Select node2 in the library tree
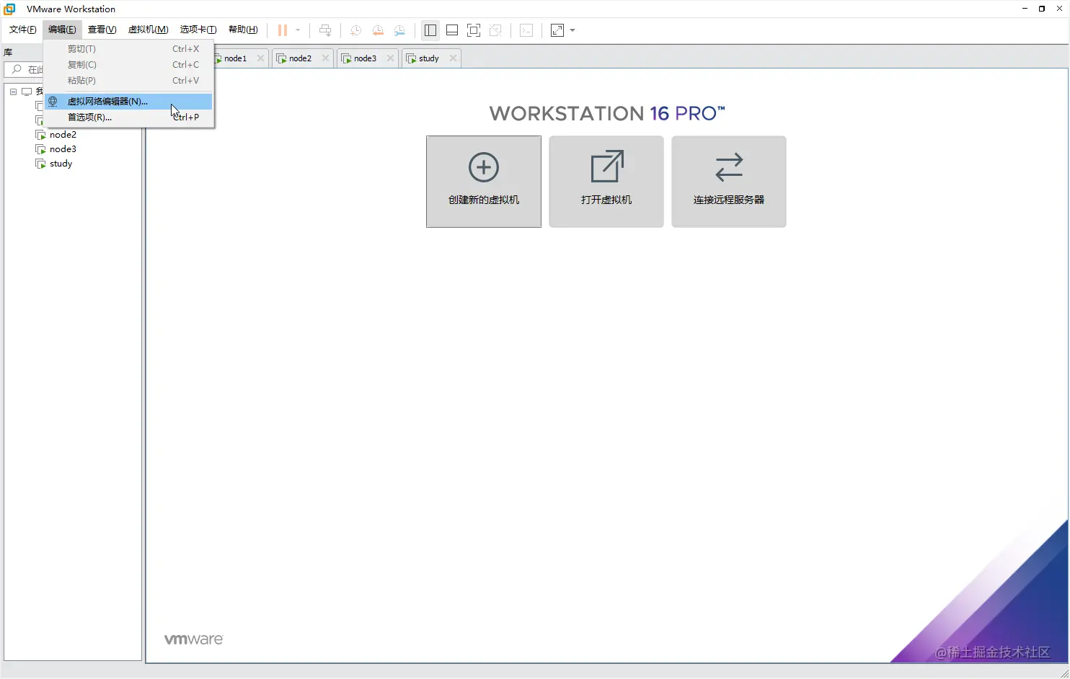This screenshot has height=679, width=1070. (63, 135)
